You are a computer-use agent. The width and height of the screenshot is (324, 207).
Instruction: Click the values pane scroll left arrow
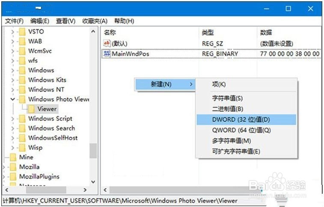[x=105, y=190]
